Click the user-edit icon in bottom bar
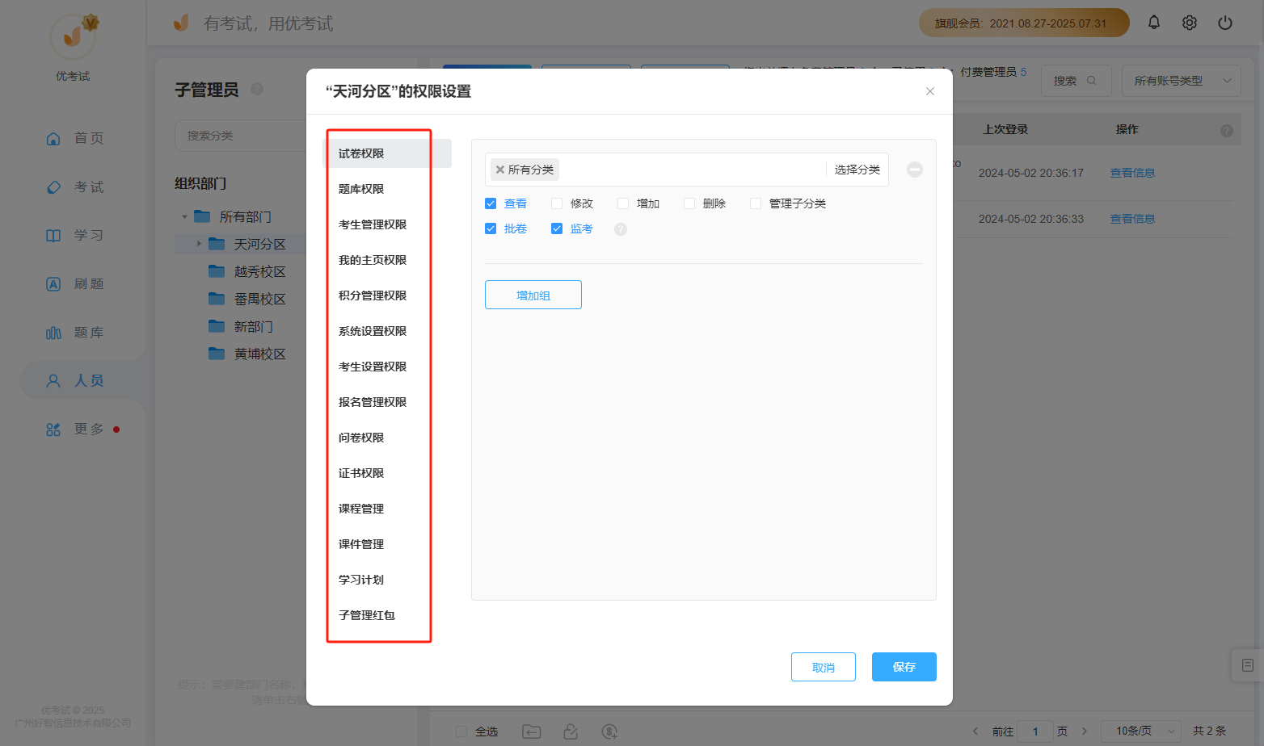1264x746 pixels. [x=571, y=731]
